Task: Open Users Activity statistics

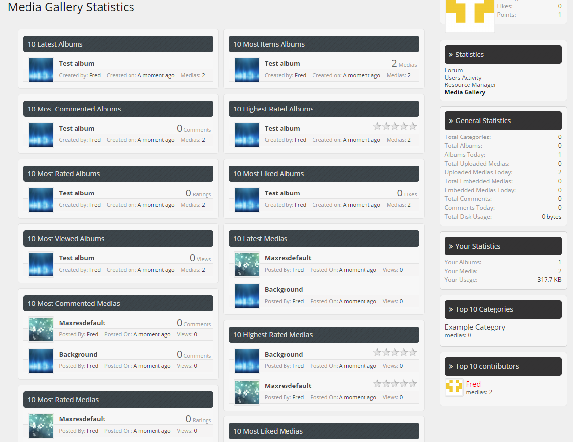Action: (463, 78)
